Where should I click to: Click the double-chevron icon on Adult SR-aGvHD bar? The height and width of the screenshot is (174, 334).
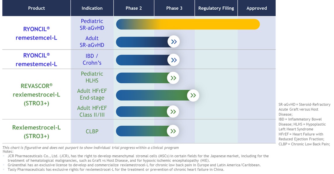coord(174,42)
